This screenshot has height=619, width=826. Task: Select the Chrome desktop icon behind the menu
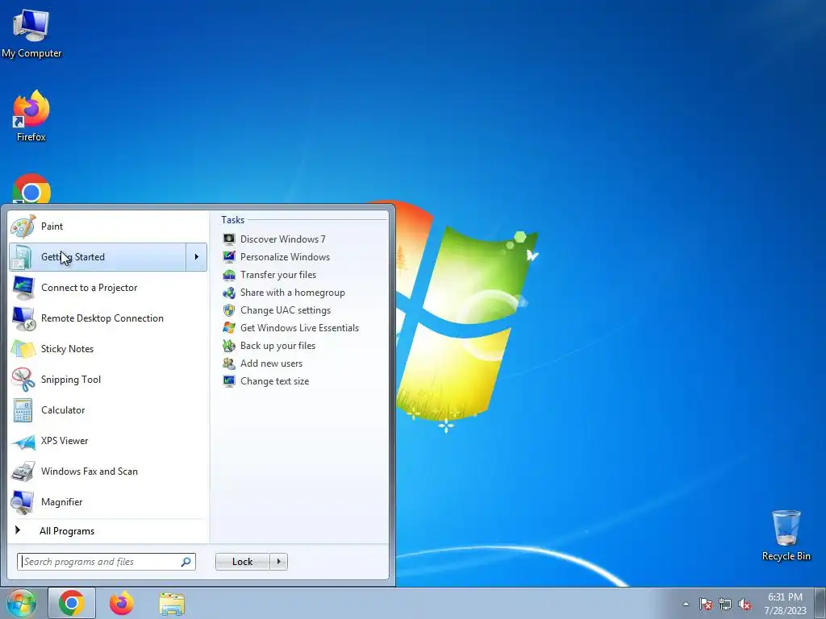point(31,189)
